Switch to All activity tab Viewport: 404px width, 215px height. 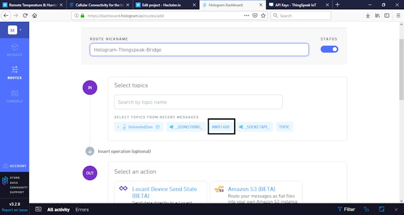pyautogui.click(x=58, y=210)
